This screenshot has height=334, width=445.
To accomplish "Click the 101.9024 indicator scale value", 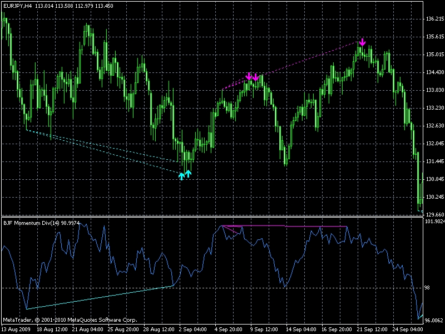I will [x=433, y=222].
